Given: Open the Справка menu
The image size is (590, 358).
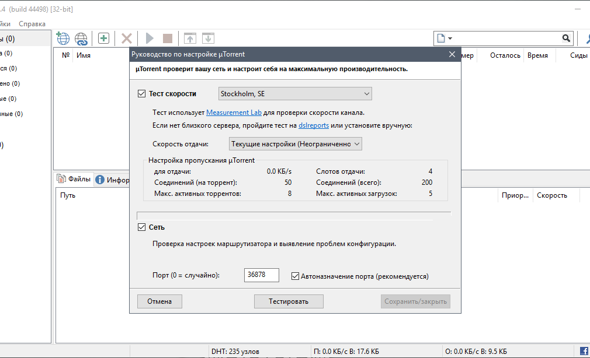Looking at the screenshot, I should click(x=32, y=24).
